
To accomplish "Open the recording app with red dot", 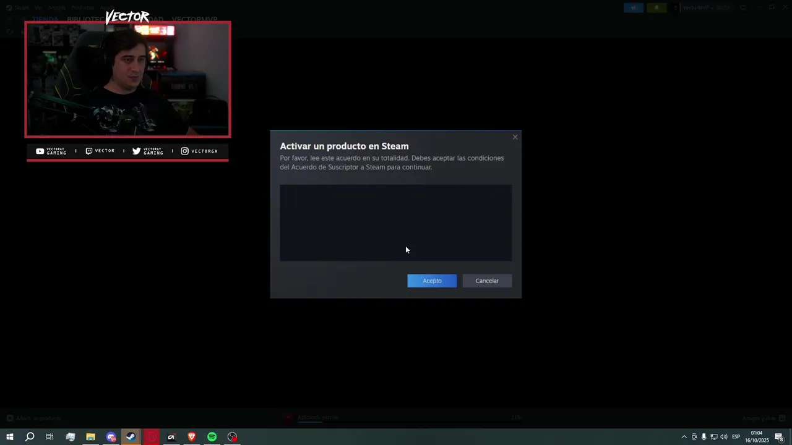I will coord(233,437).
